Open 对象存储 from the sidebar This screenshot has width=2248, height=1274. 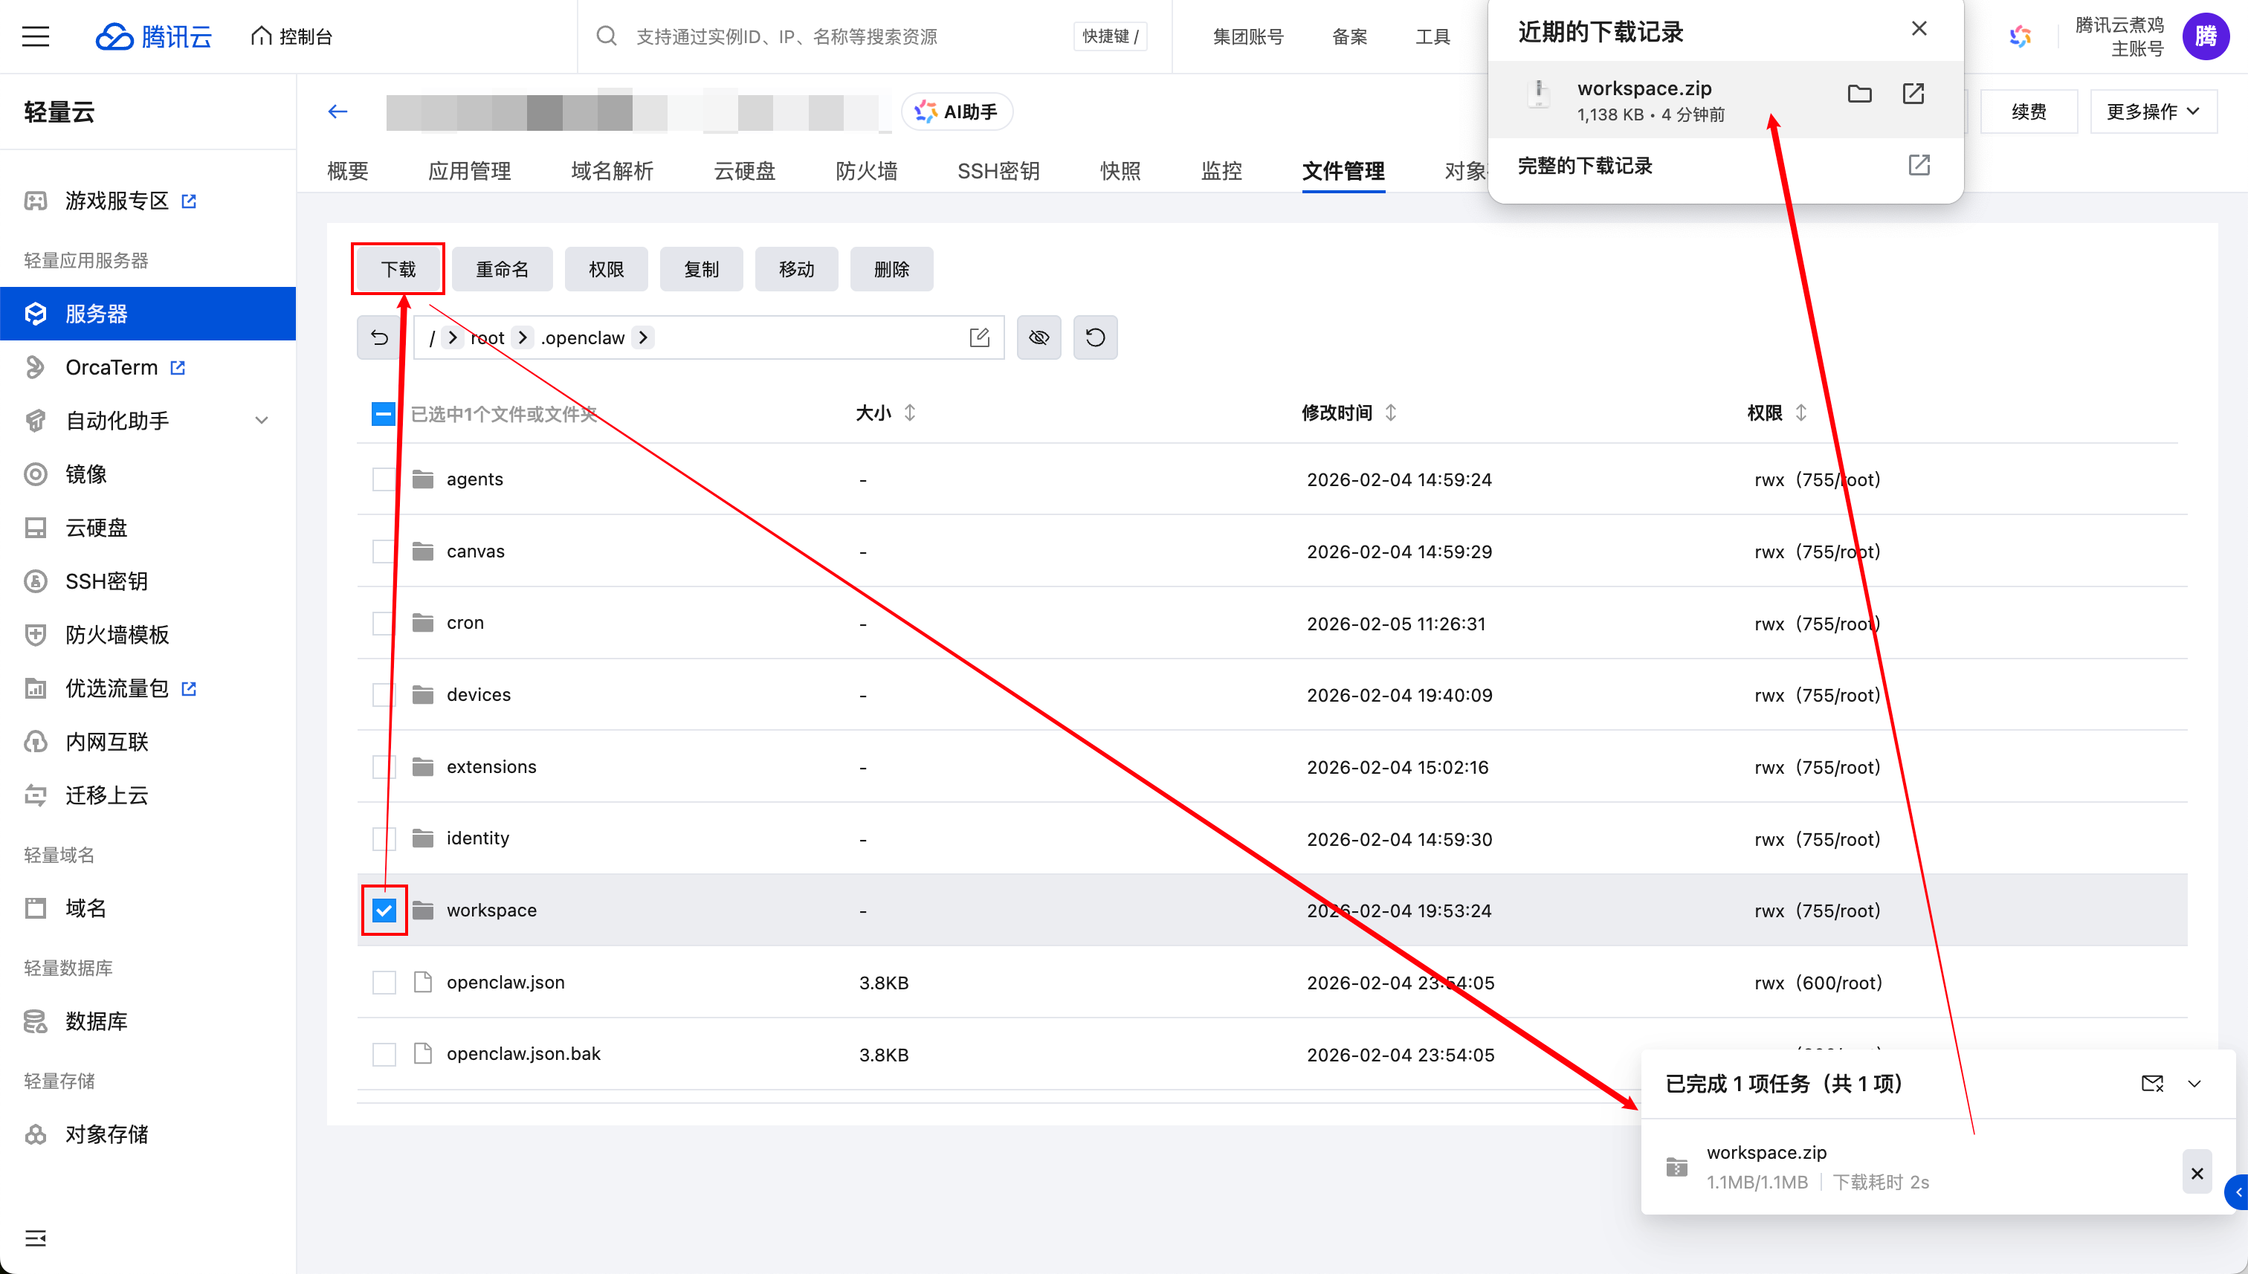point(106,1135)
